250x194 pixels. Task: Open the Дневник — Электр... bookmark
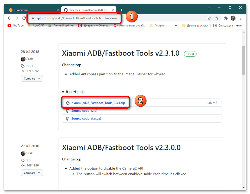coord(94,26)
